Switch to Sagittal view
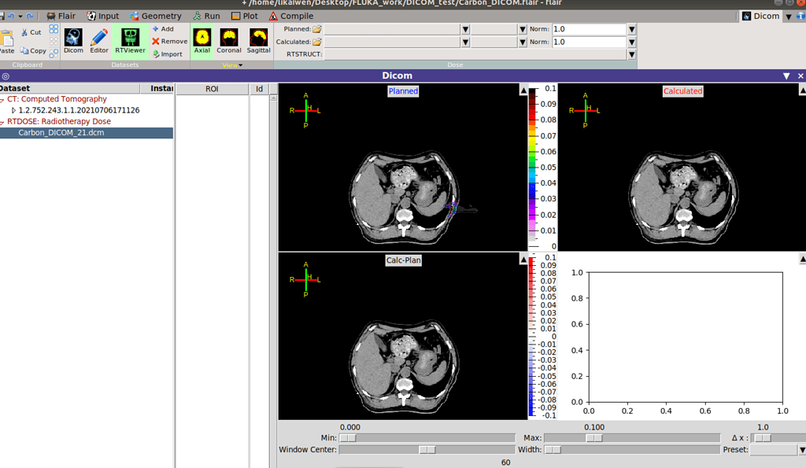 point(258,39)
